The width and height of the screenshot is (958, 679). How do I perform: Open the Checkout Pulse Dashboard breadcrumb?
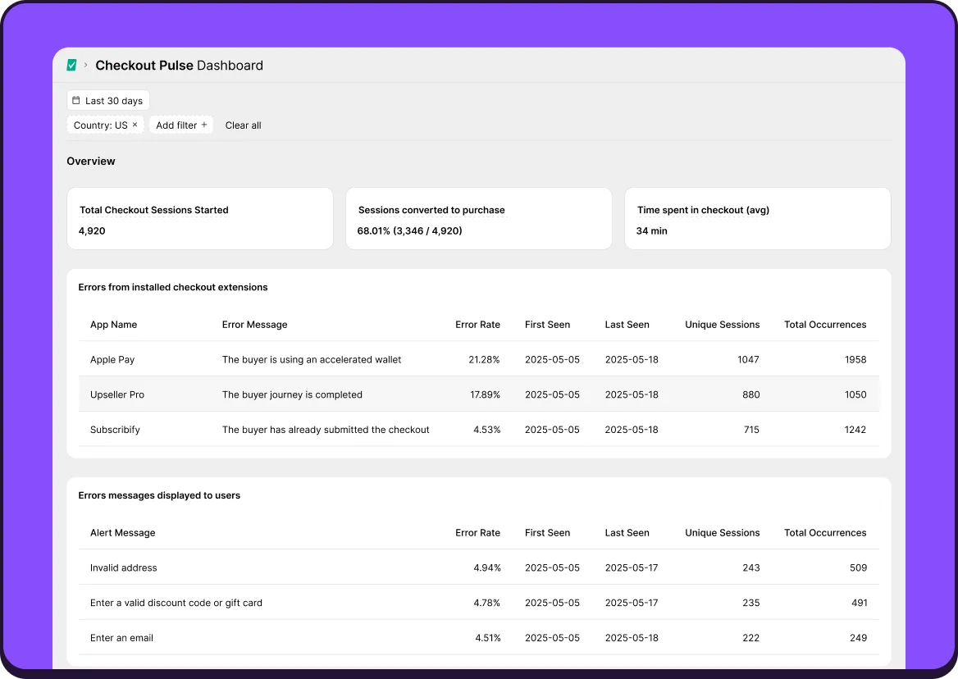[179, 66]
